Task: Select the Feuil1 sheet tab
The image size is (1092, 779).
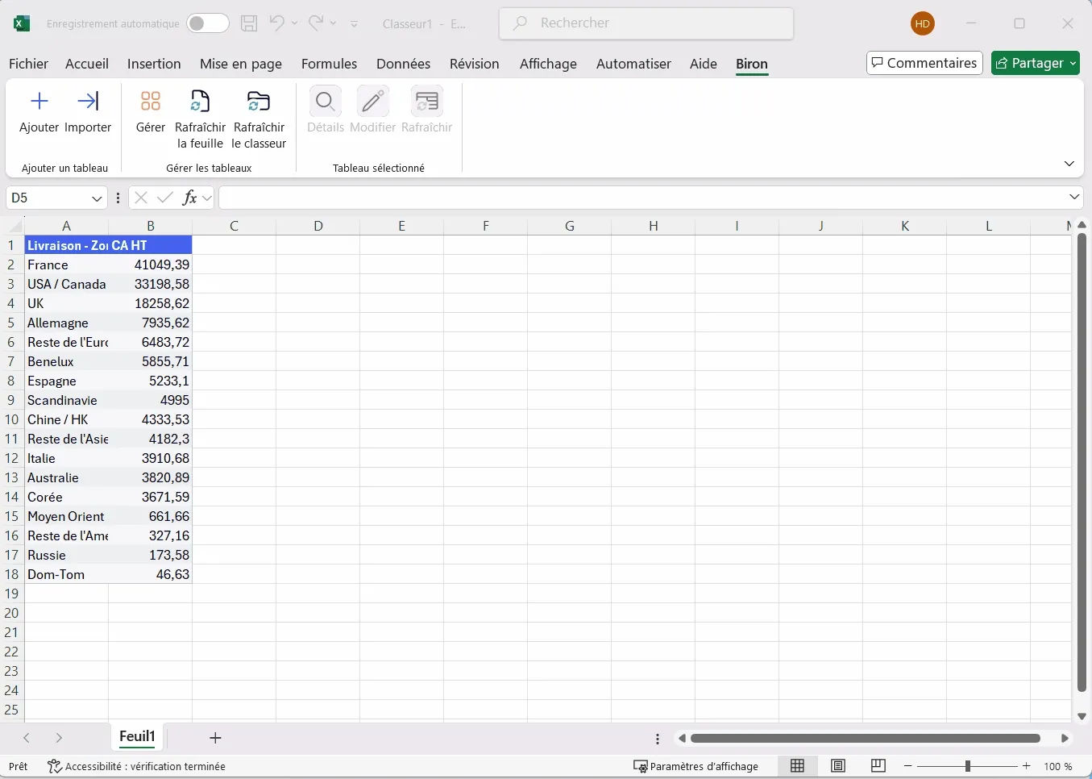Action: point(137,736)
